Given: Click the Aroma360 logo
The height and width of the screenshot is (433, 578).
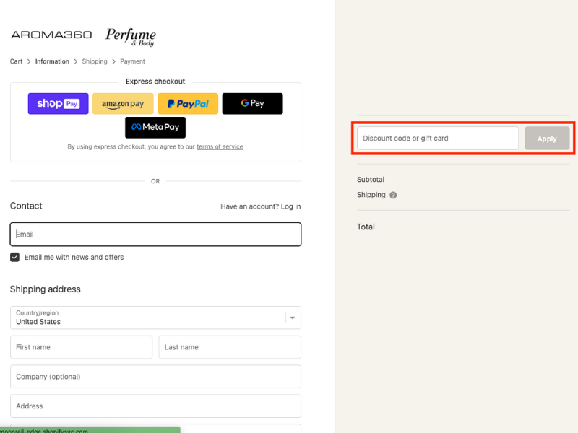Looking at the screenshot, I should (51, 35).
